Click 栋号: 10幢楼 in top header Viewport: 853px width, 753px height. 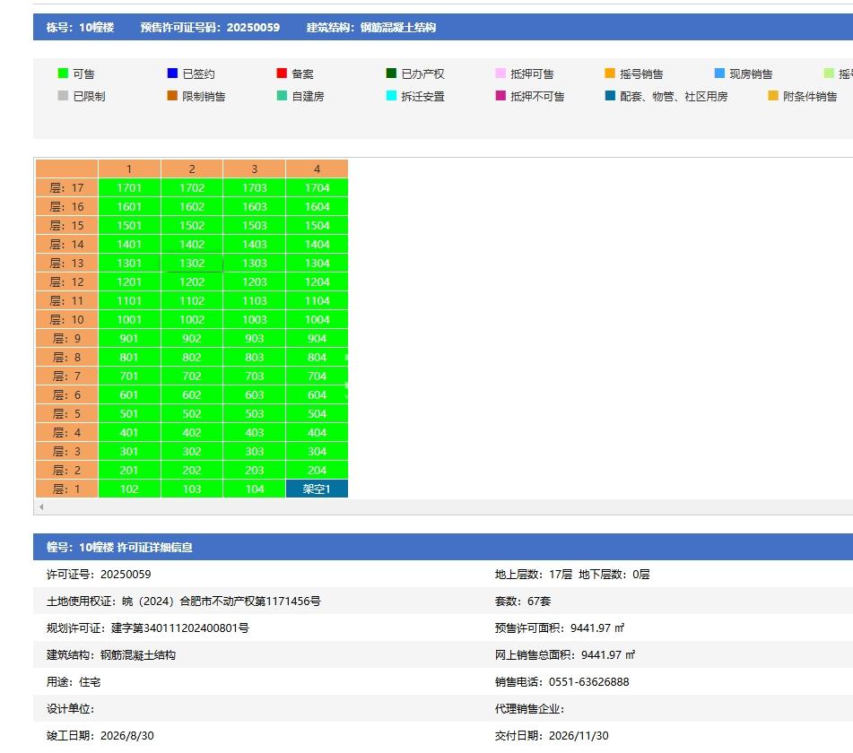pos(80,27)
